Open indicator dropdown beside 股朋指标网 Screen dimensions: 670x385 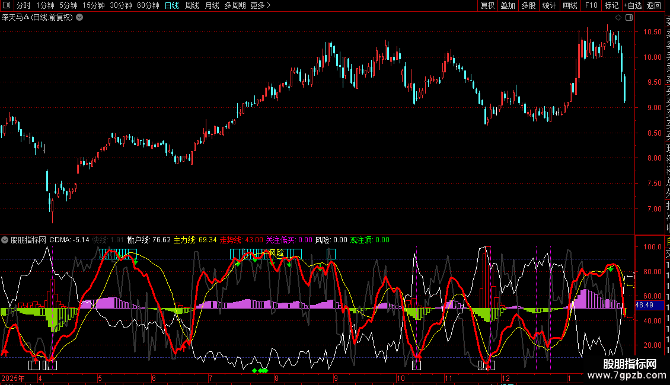tap(5, 240)
